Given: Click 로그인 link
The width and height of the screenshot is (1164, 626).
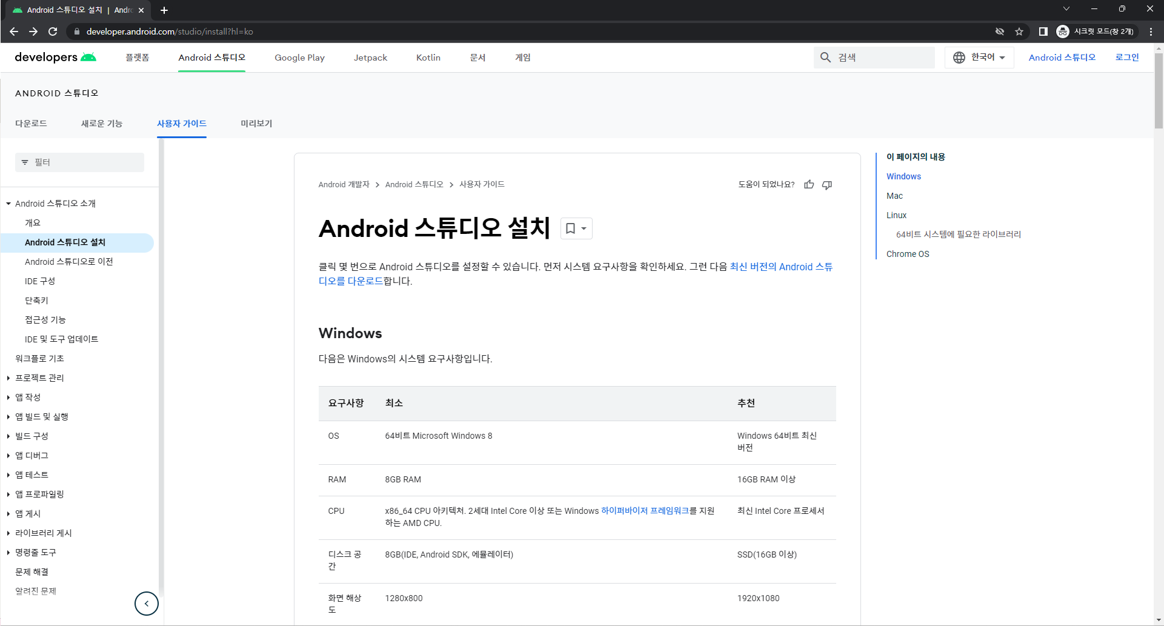Looking at the screenshot, I should click(1127, 58).
